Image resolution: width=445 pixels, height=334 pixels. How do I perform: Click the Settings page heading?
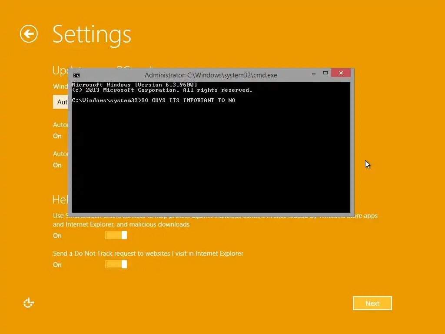point(92,35)
